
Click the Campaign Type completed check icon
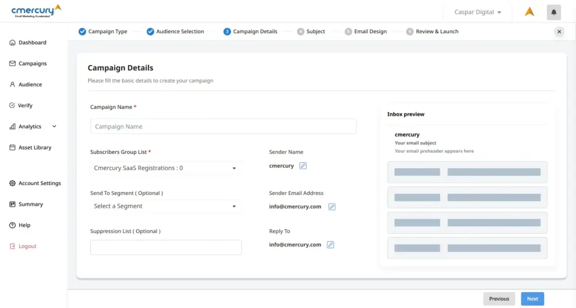pyautogui.click(x=82, y=31)
